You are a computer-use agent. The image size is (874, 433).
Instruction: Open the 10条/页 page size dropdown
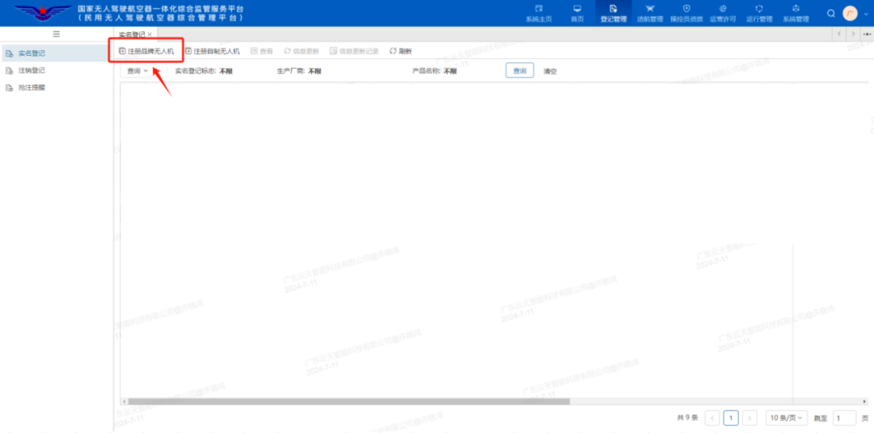787,418
